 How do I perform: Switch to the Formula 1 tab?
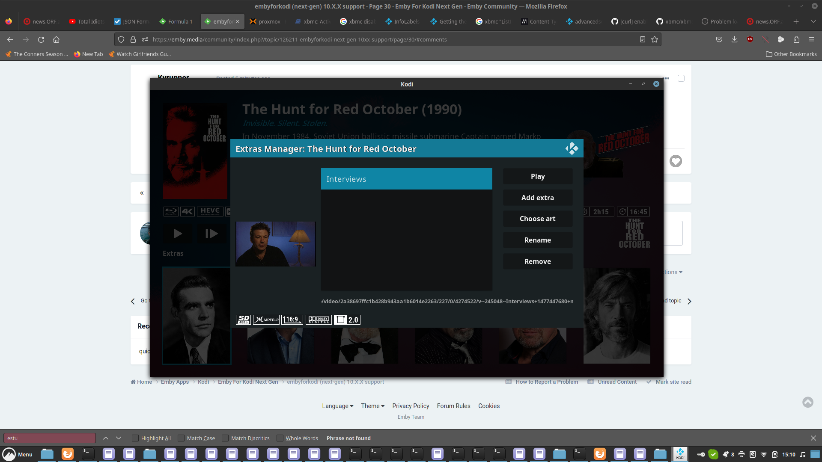176,21
